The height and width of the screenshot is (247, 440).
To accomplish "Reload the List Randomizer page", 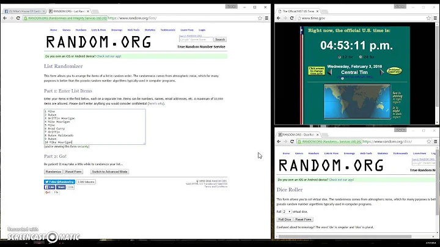I will pos(18,18).
